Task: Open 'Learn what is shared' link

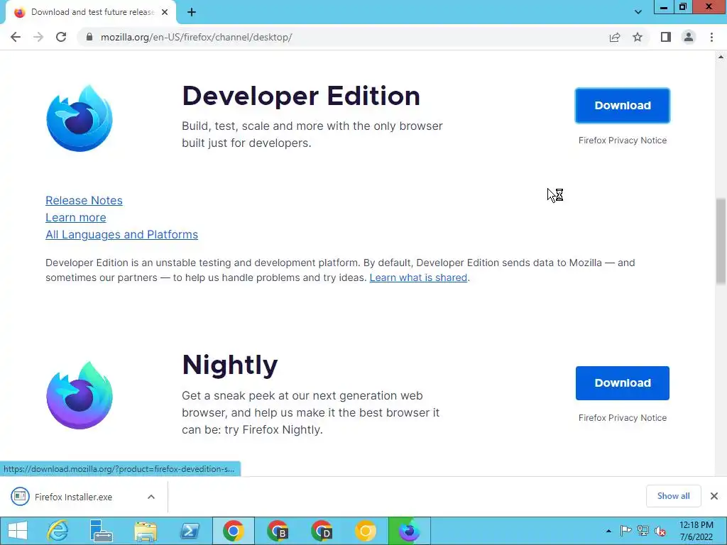Action: point(418,277)
